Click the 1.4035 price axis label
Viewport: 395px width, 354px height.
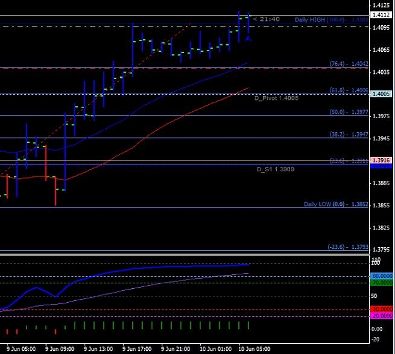[381, 72]
